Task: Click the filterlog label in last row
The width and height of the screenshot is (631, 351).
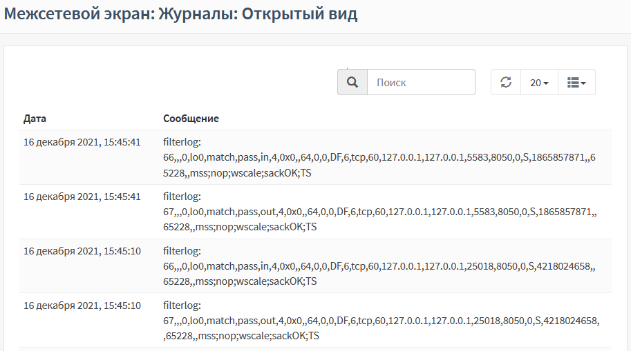Action: (x=182, y=305)
